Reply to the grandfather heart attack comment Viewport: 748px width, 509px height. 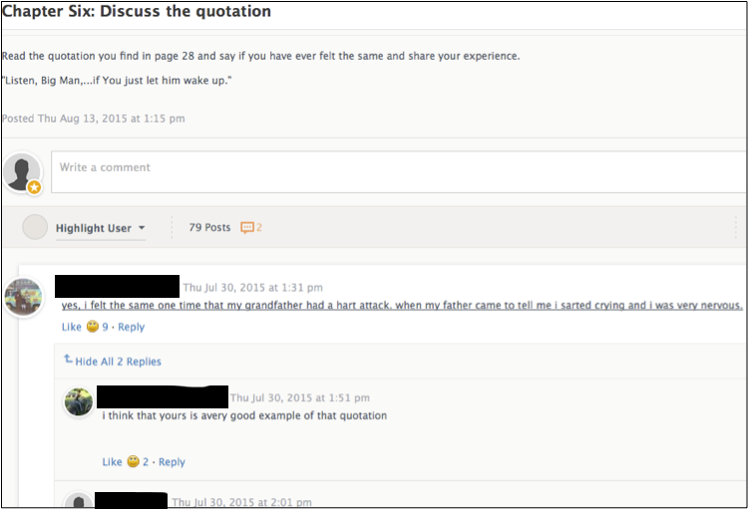coord(132,327)
